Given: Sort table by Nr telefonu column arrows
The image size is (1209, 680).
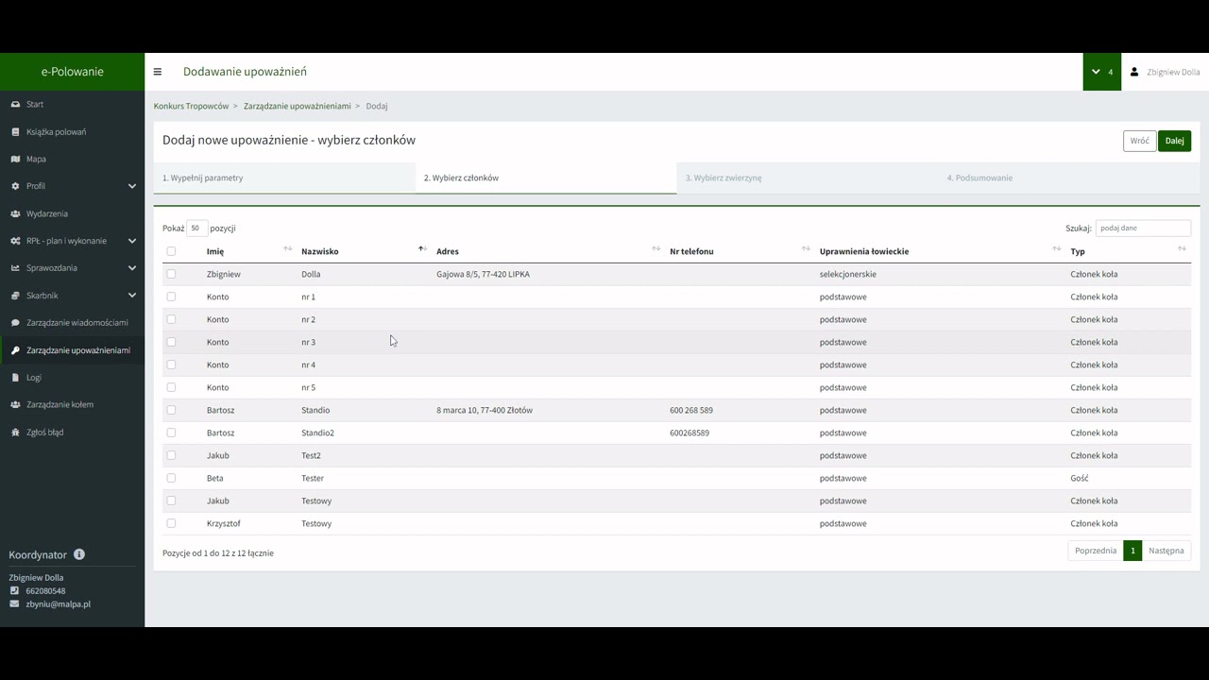Looking at the screenshot, I should 806,248.
